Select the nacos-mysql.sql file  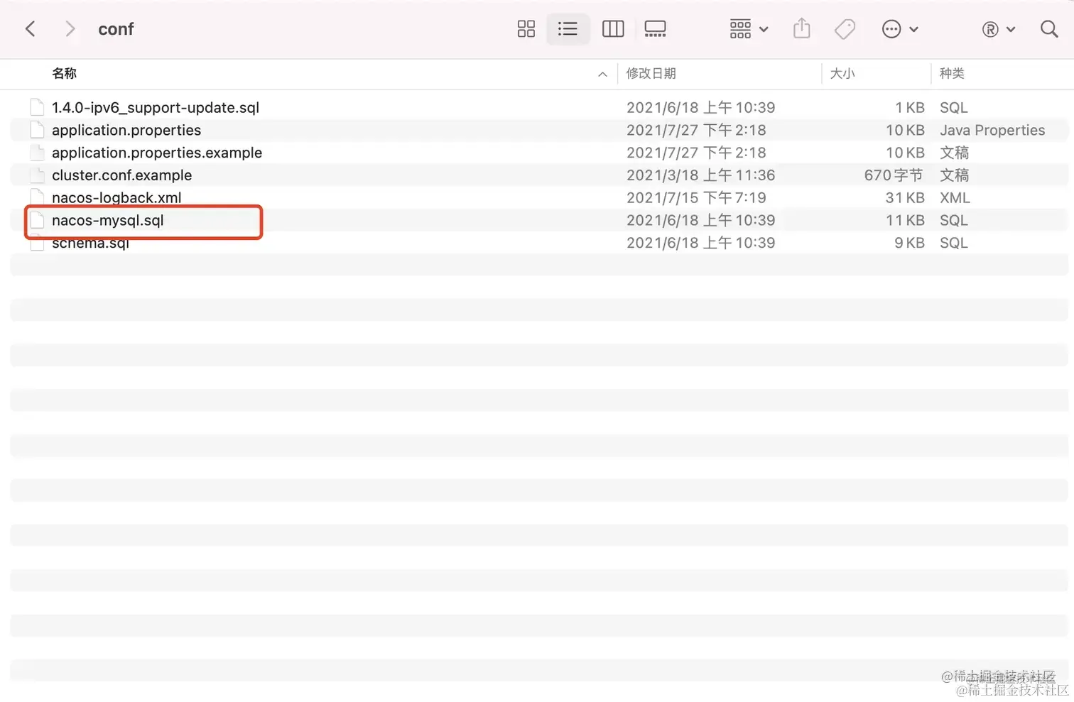point(108,220)
